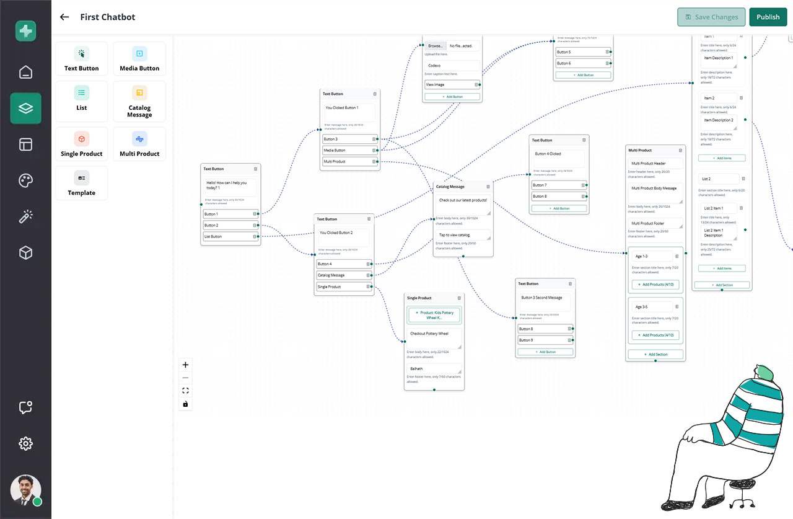This screenshot has height=519, width=793.
Task: Open the color palette icon in sidebar
Action: [x=25, y=180]
